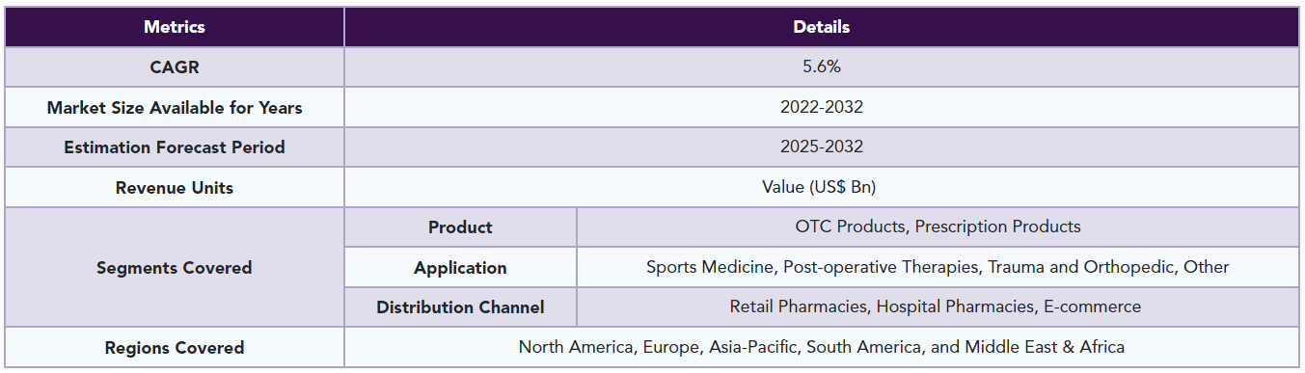Click the Sports Medicine applications cell
1305x373 pixels.
[x=938, y=267]
